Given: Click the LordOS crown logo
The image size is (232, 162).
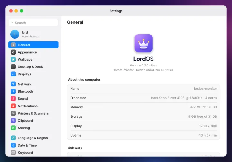Looking at the screenshot, I should 143,43.
